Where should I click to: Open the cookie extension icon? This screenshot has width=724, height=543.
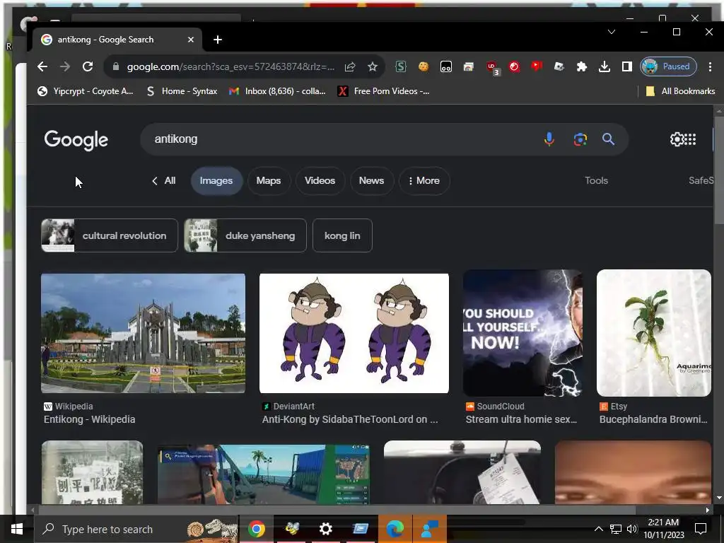click(x=423, y=66)
